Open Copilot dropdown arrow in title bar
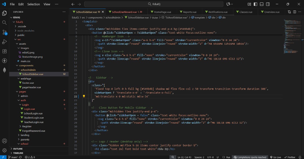Screen dimensions: 304x159 pyautogui.click(x=232, y=4)
